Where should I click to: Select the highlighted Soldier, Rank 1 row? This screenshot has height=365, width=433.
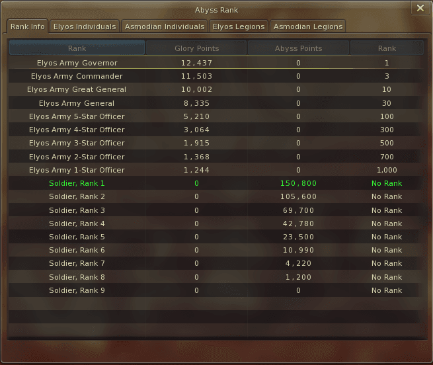click(216, 183)
